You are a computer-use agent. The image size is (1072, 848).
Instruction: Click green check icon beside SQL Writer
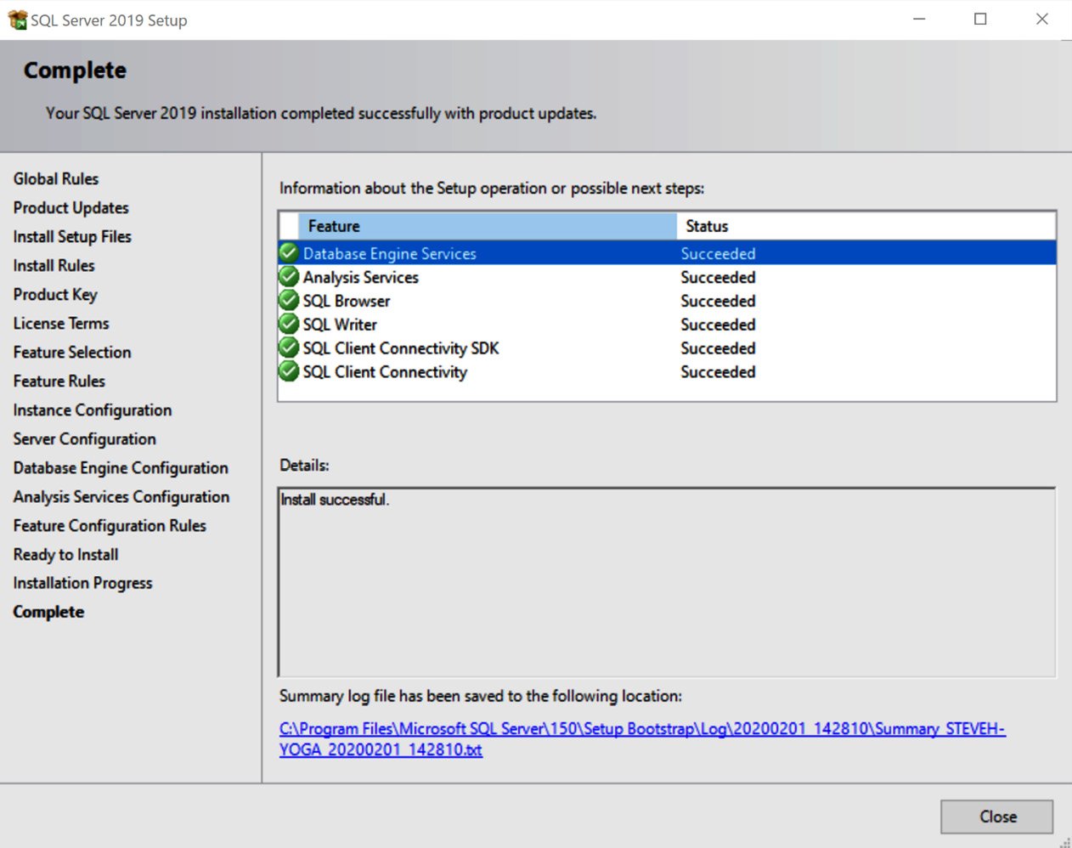click(289, 324)
